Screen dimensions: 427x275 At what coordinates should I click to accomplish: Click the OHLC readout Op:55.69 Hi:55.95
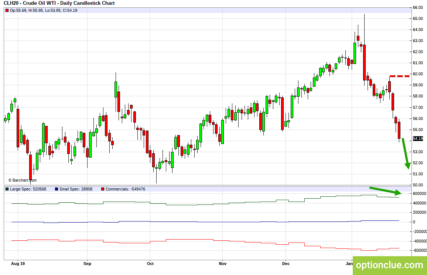point(44,10)
